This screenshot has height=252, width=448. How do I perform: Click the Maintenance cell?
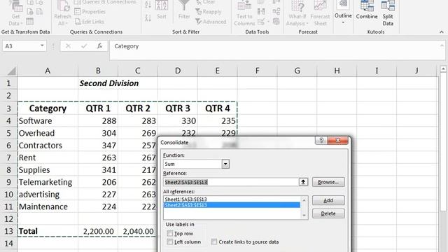tap(48, 207)
